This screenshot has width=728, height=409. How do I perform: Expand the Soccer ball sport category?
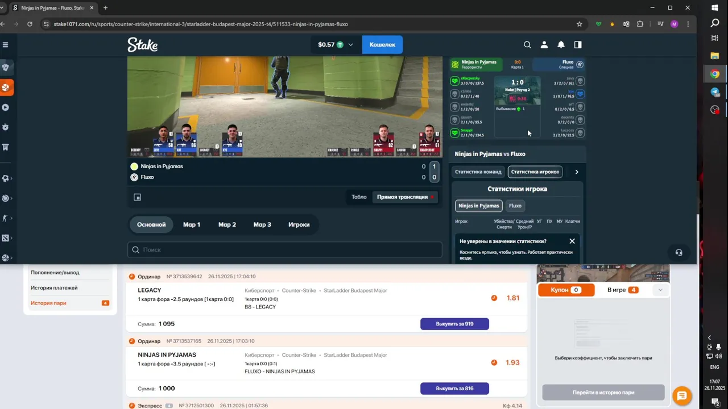click(x=6, y=178)
